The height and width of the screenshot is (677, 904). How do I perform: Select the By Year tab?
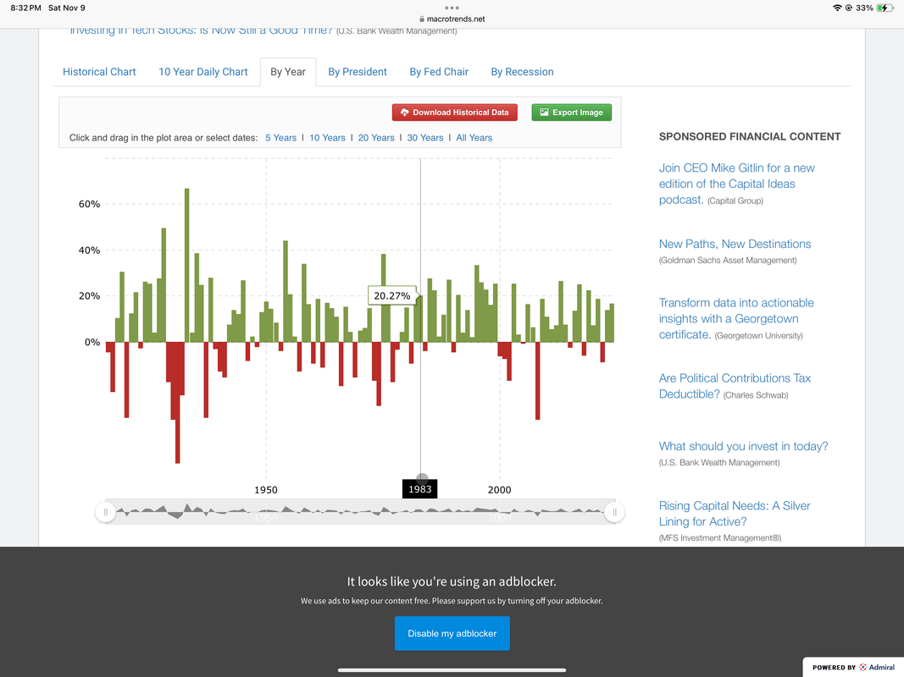point(288,72)
